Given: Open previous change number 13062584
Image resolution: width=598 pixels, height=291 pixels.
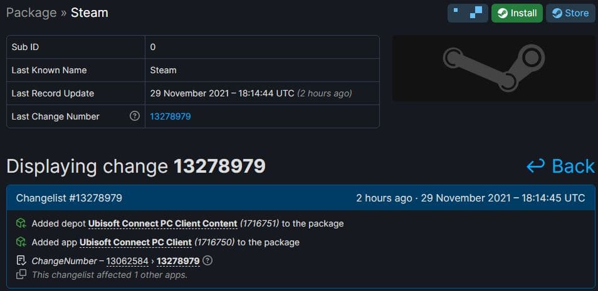Looking at the screenshot, I should pos(127,262).
